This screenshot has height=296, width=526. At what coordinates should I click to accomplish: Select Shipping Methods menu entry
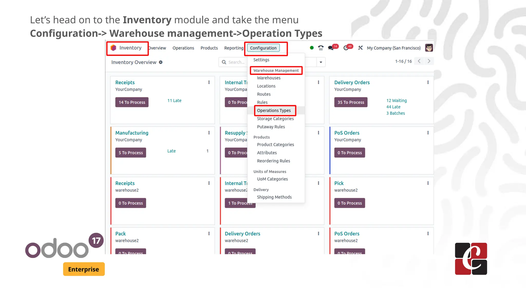click(274, 197)
